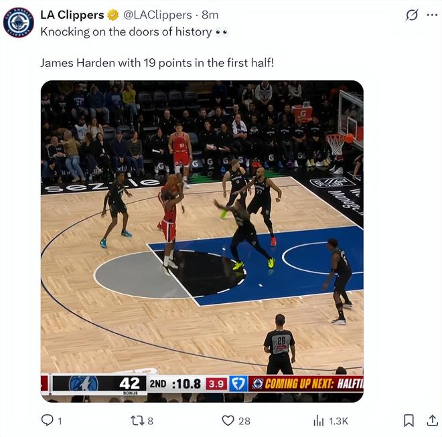Open the LA Clippers display name
Image resolution: width=442 pixels, height=437 pixels.
(x=72, y=15)
